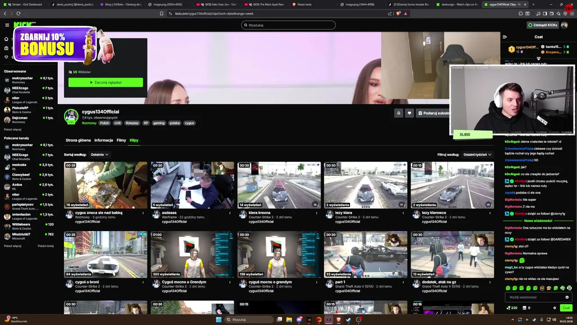
Task: Open the Windows Start button
Action: tap(219, 320)
